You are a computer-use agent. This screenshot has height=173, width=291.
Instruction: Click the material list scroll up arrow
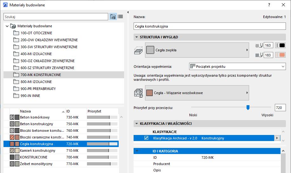[x=121, y=117]
